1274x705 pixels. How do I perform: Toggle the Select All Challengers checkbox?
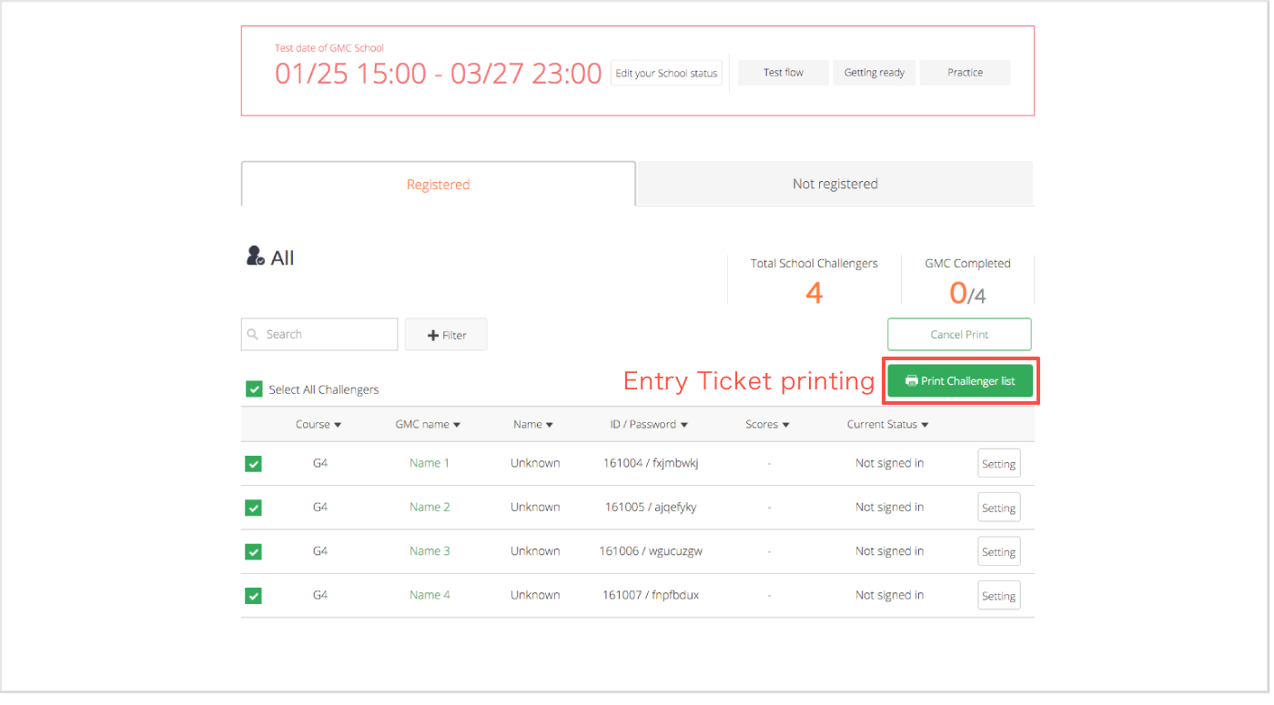[x=254, y=389]
